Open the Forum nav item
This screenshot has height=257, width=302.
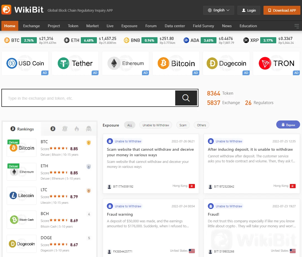coord(151,26)
